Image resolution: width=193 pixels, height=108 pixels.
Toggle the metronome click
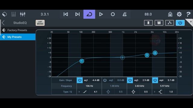(125, 14)
